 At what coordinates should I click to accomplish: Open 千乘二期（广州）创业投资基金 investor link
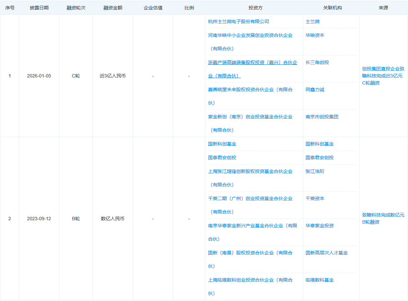click(x=250, y=198)
